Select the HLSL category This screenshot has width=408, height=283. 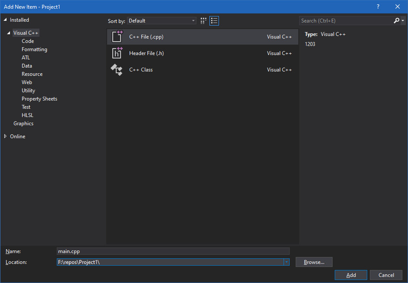tap(27, 115)
